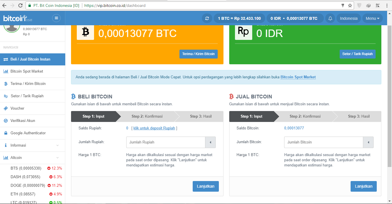Click the Terima / Kirim Bitcoin button

tap(198, 54)
